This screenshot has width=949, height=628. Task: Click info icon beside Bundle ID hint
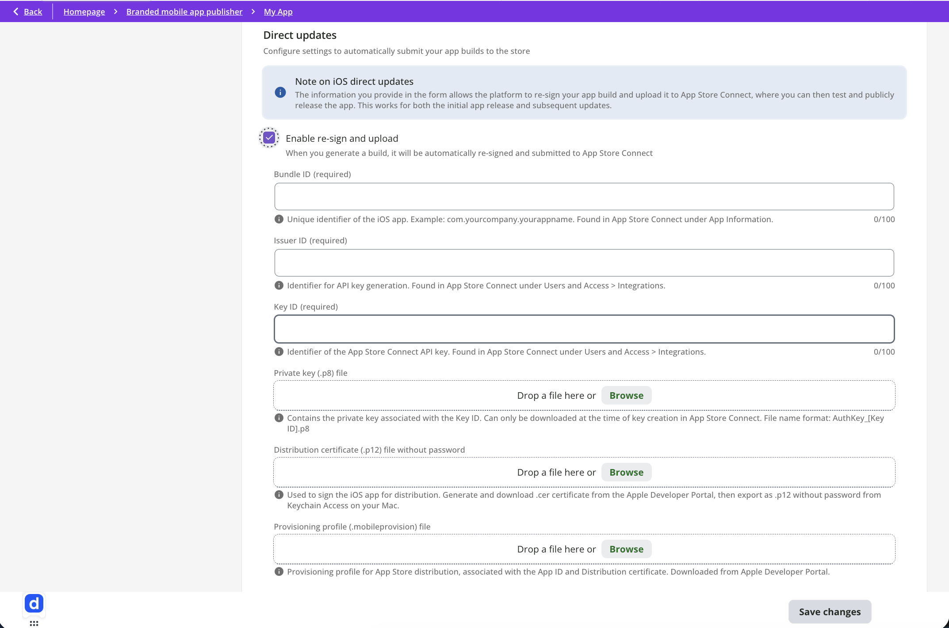279,219
